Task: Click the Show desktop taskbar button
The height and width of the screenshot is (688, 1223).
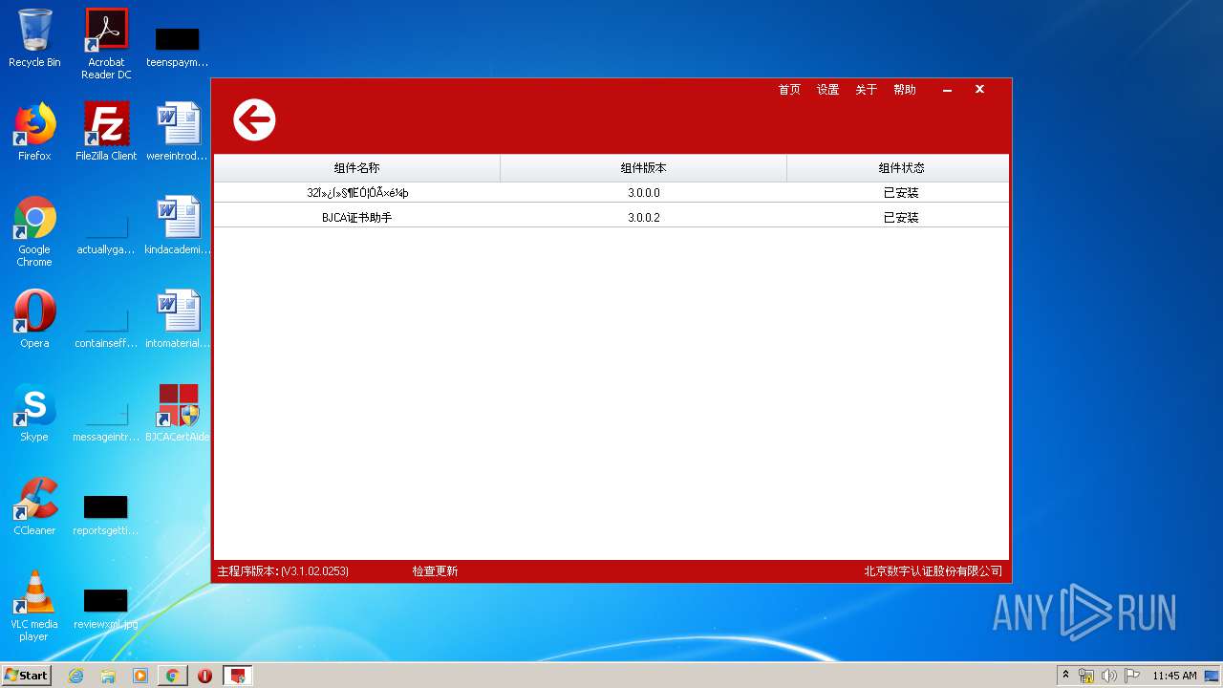Action: 1212,676
